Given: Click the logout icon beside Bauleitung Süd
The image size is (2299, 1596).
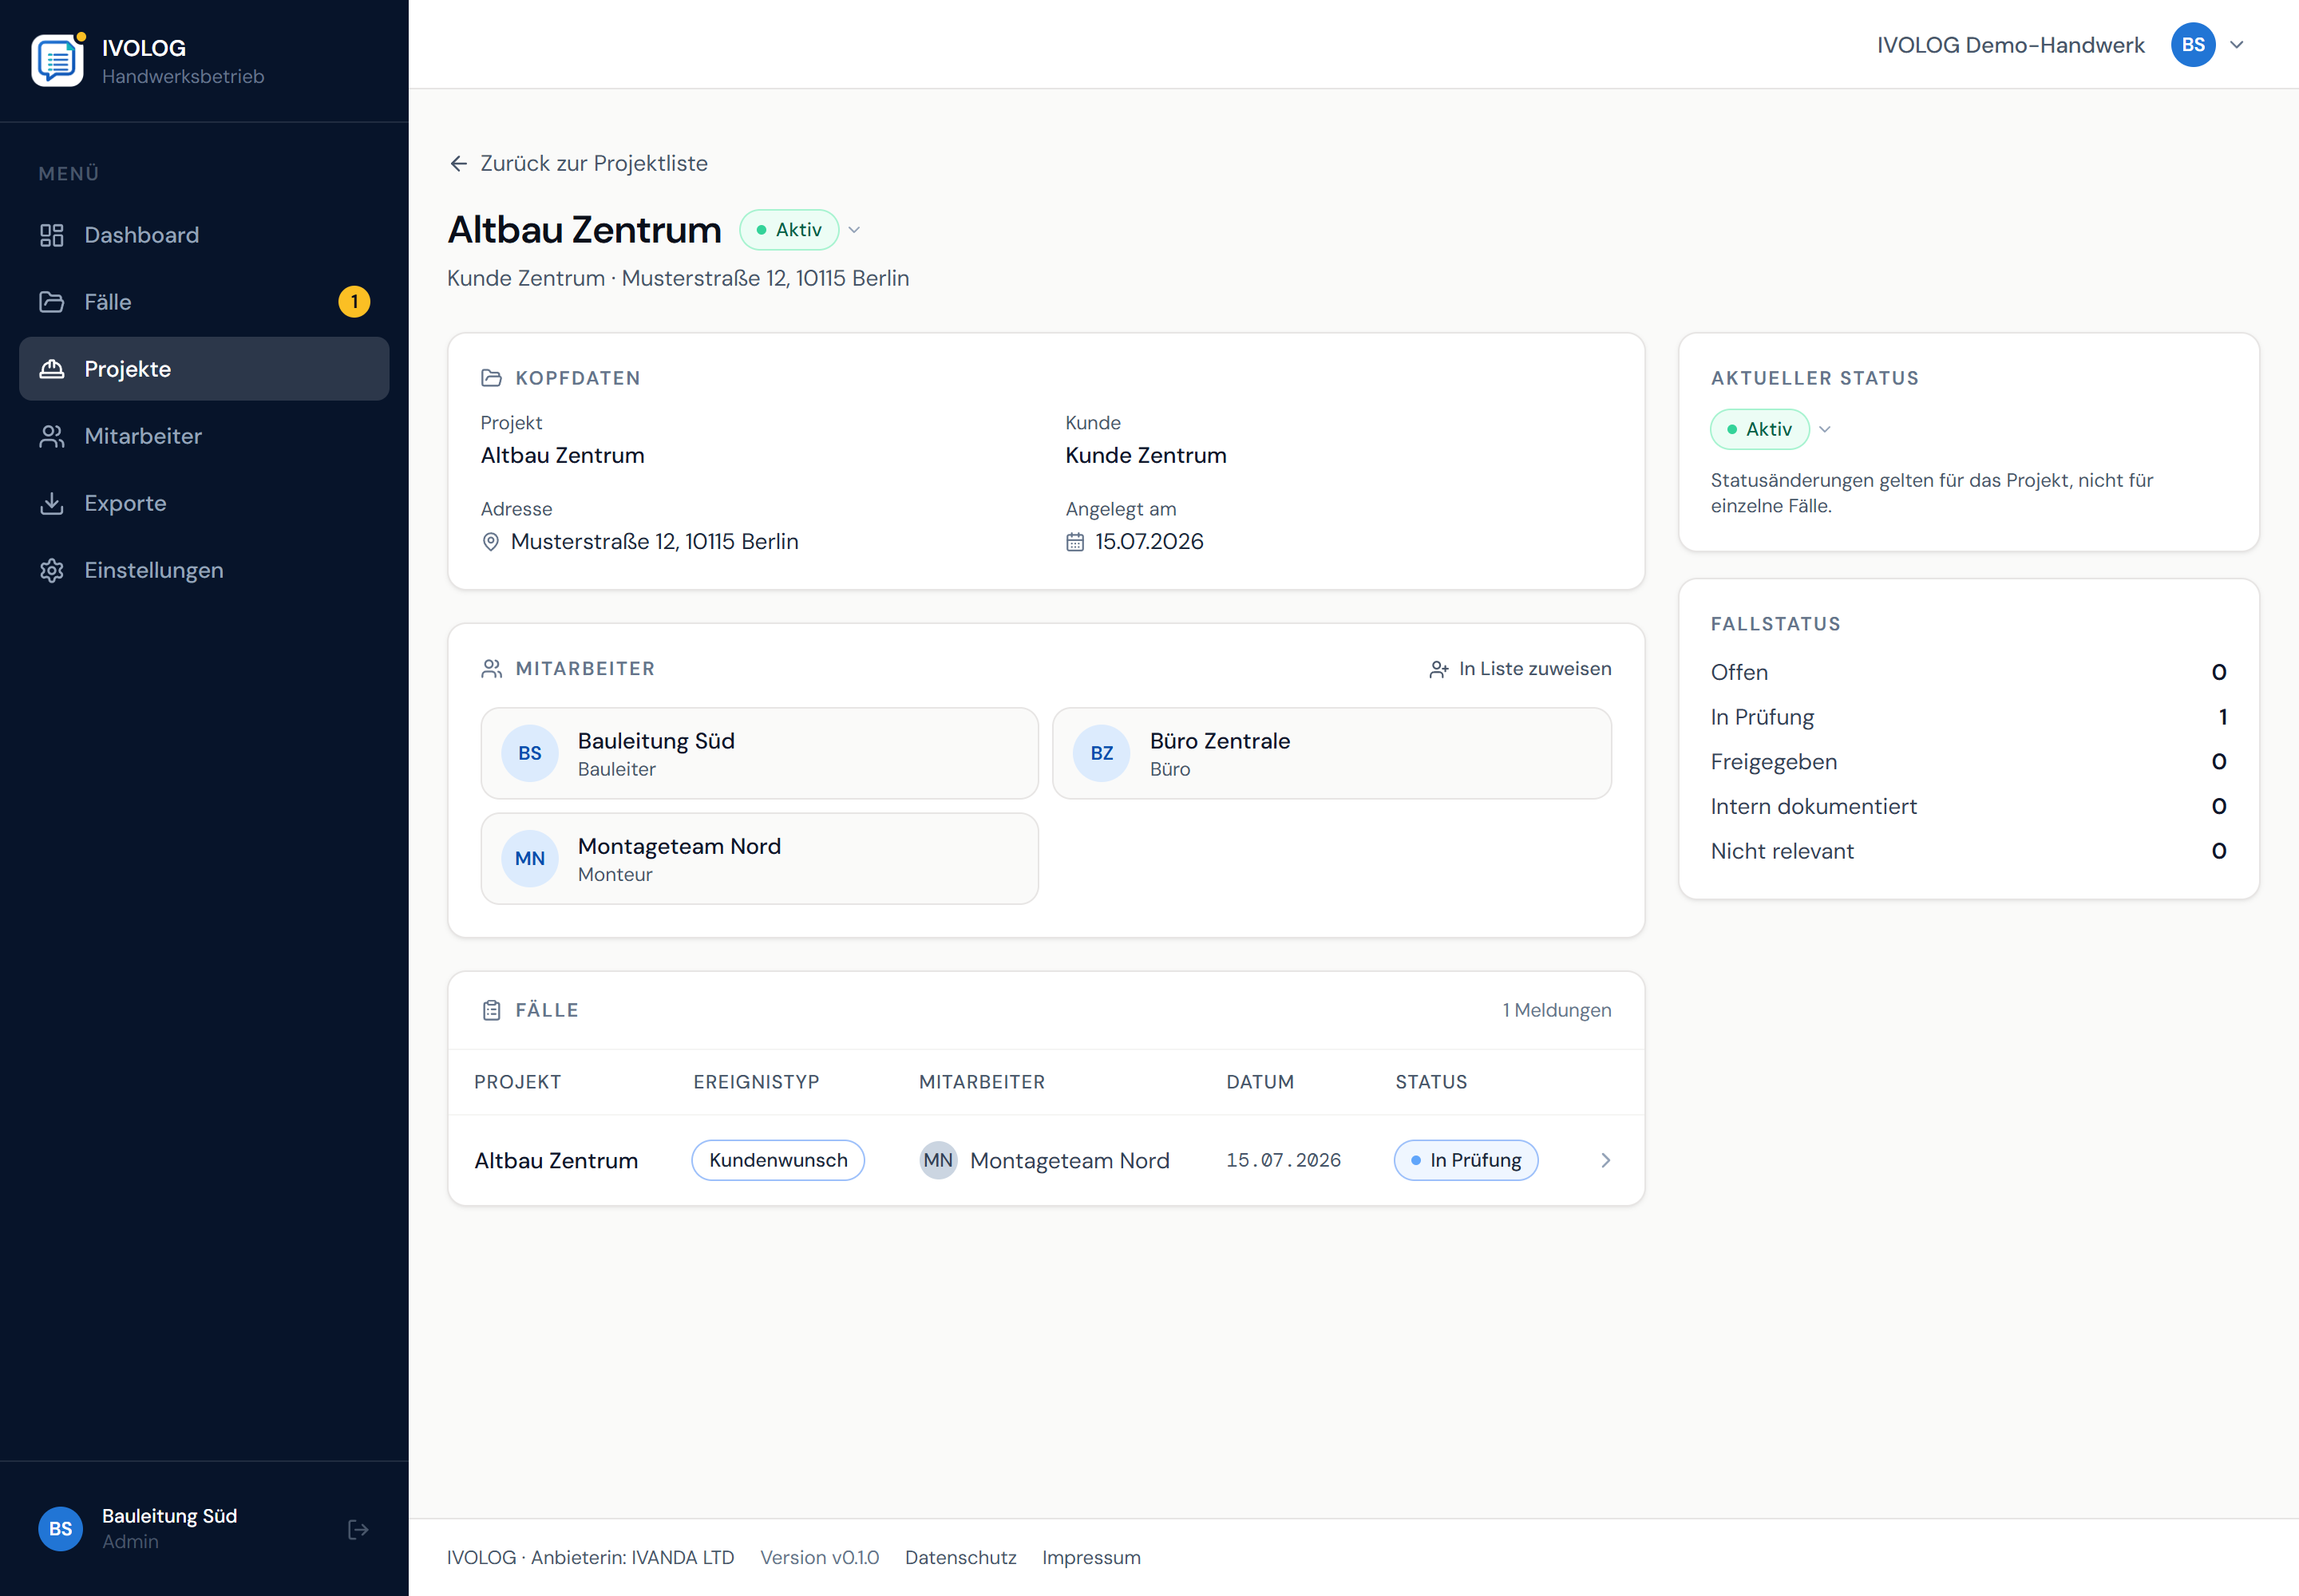Looking at the screenshot, I should 358,1529.
